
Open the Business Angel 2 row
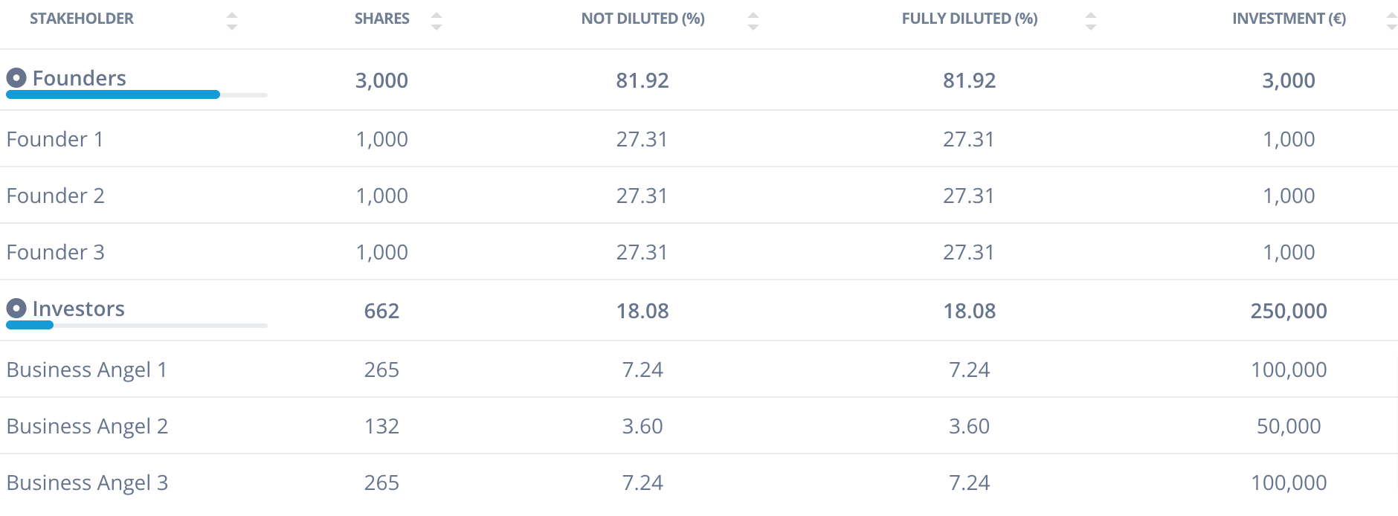(699, 426)
